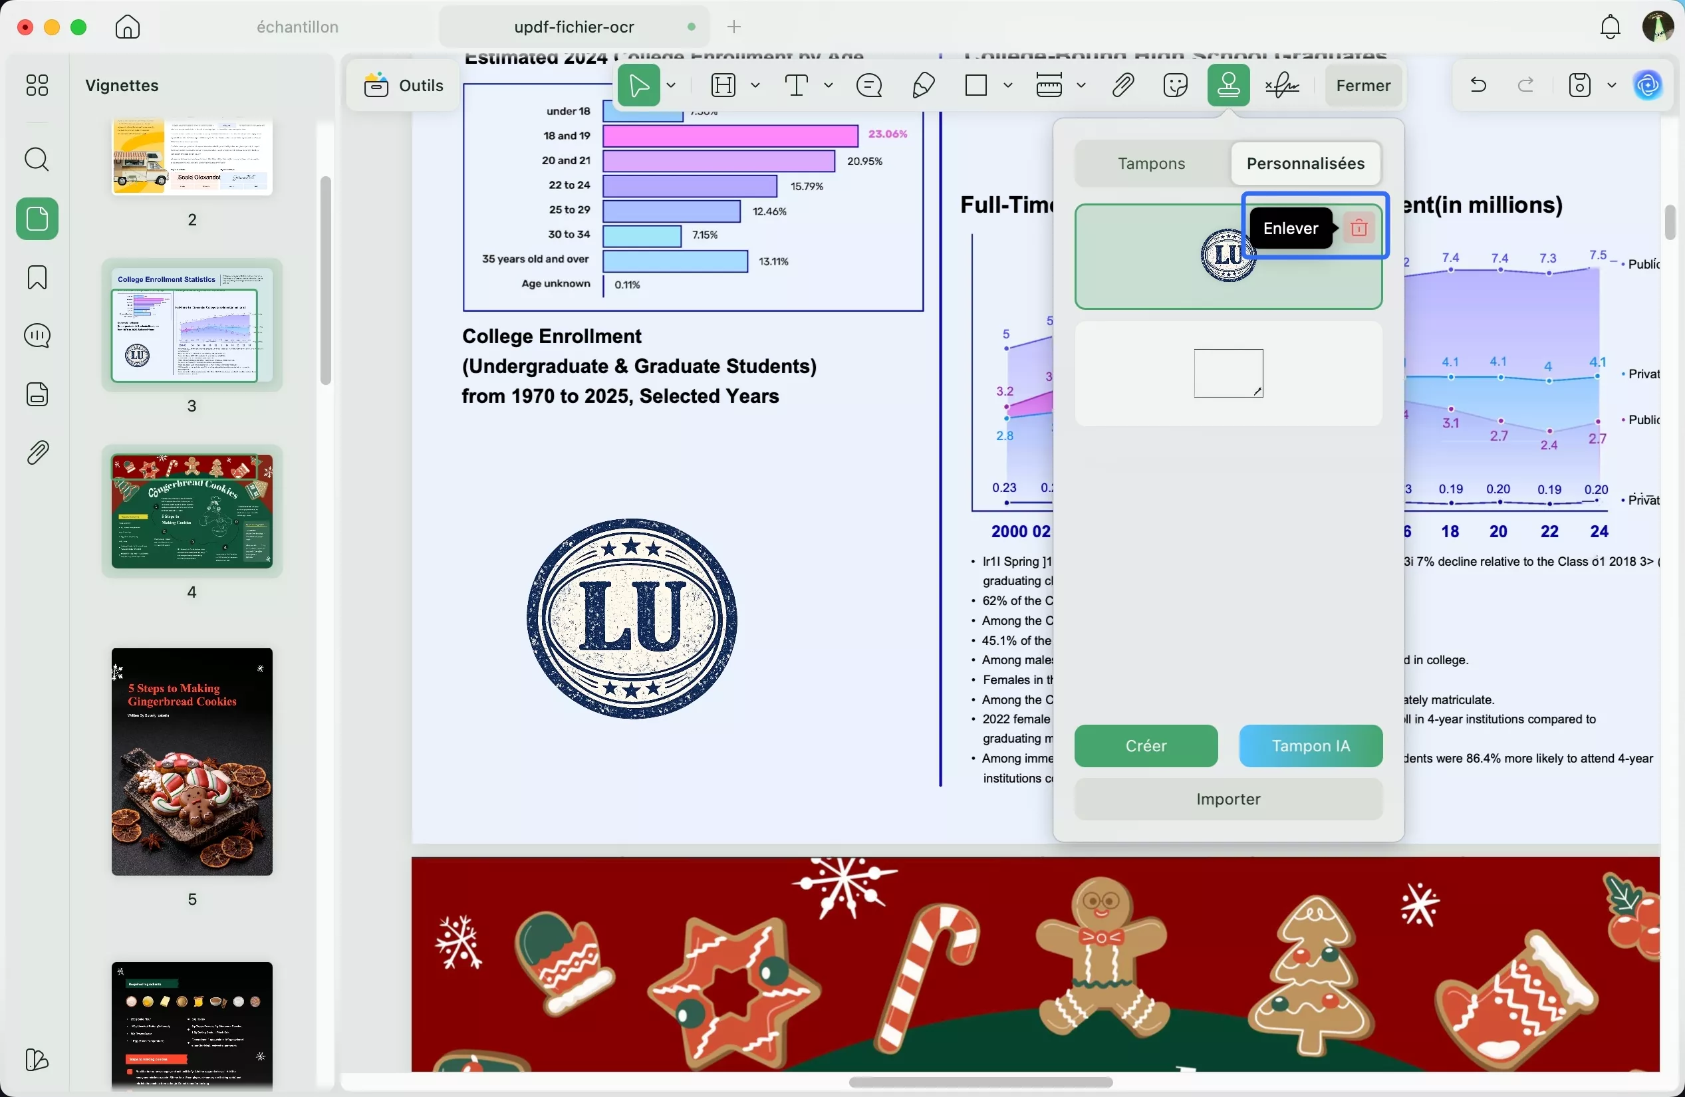1685x1097 pixels.
Task: Expand the Rectangle shape dropdown arrow
Action: pos(1008,86)
